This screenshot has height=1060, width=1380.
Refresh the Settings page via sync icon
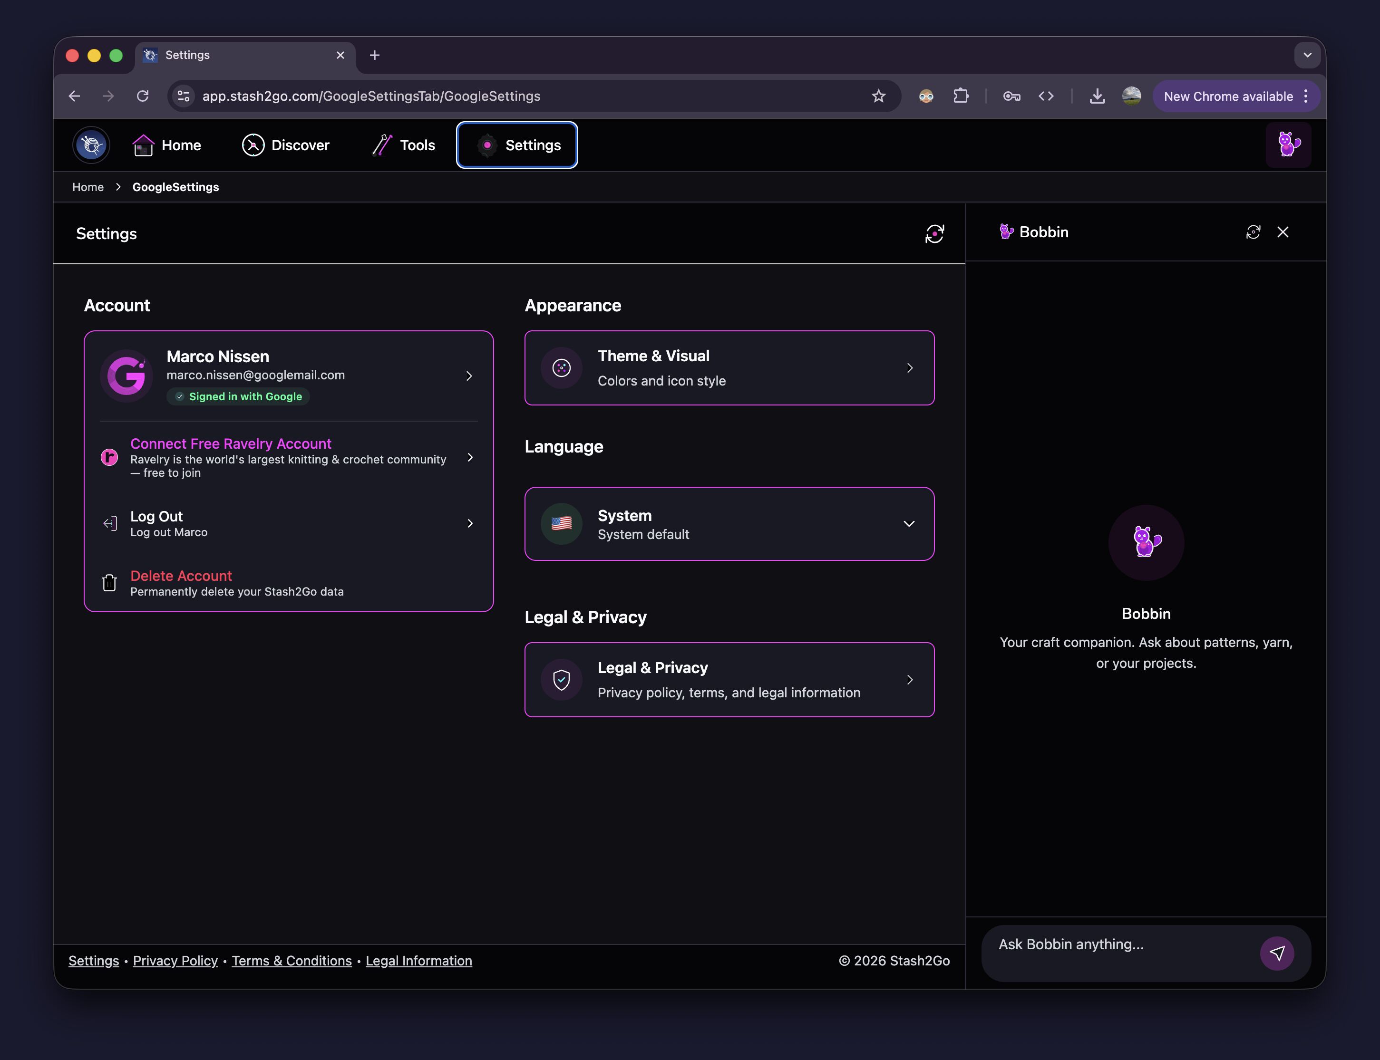934,233
